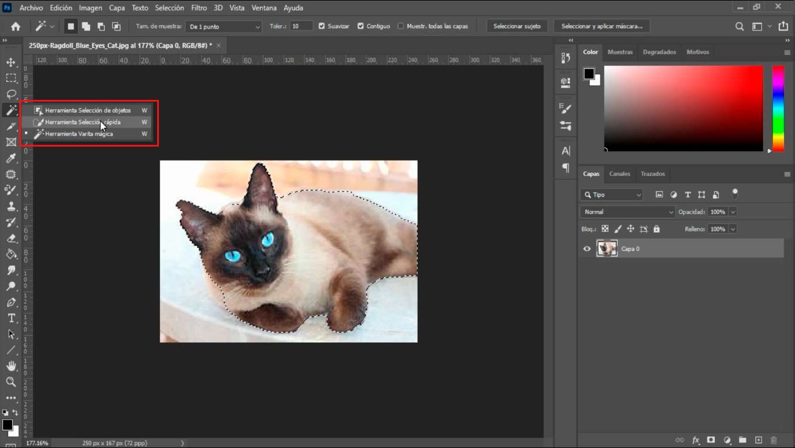Viewport: 795px width, 448px height.
Task: Add a layer mask
Action: (711, 440)
